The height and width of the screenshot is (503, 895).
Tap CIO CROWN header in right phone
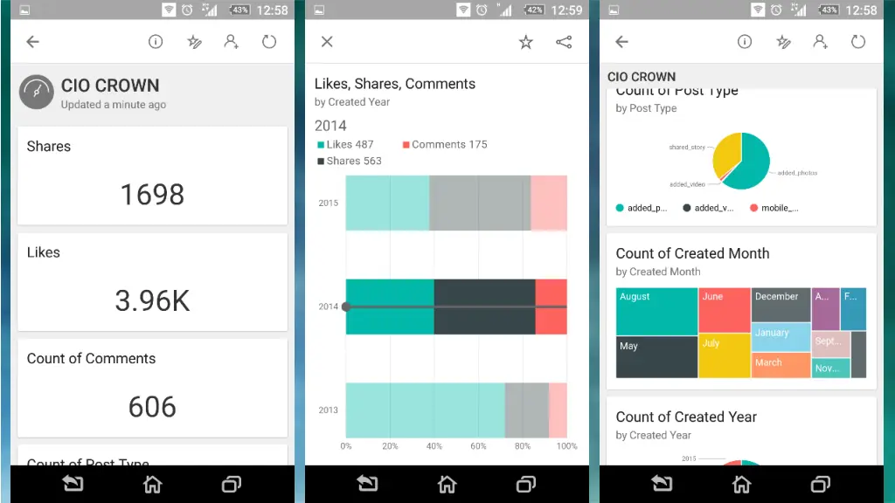point(641,77)
